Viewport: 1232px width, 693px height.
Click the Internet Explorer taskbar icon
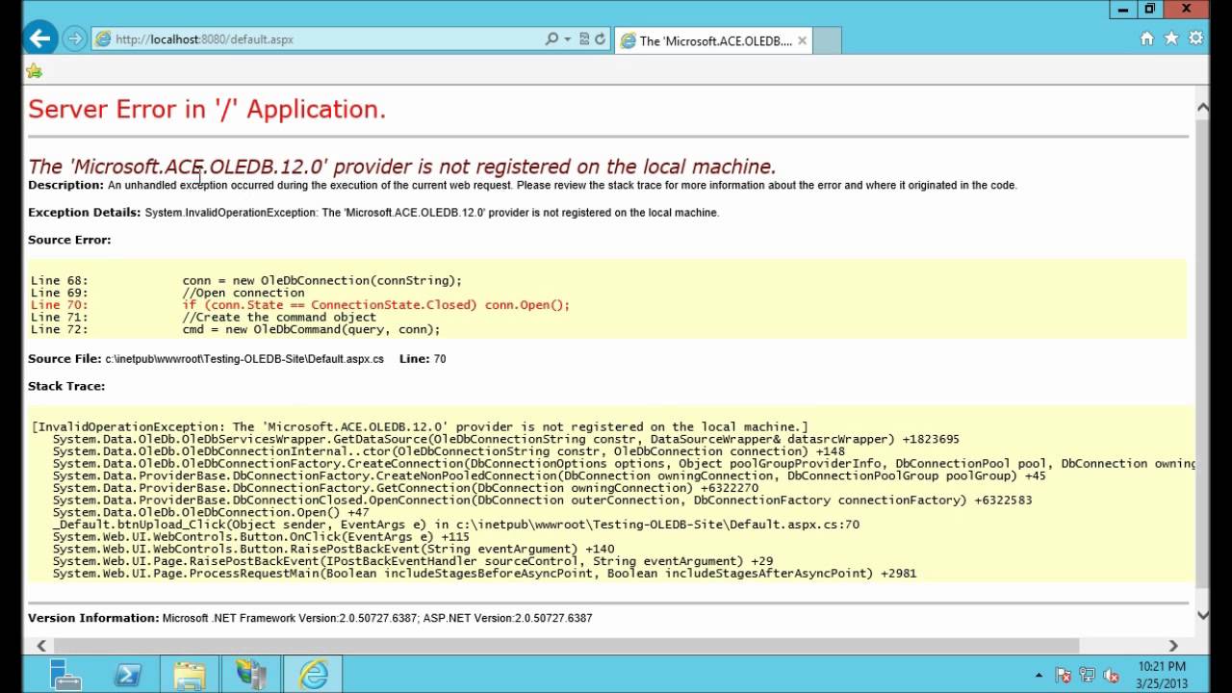point(314,675)
